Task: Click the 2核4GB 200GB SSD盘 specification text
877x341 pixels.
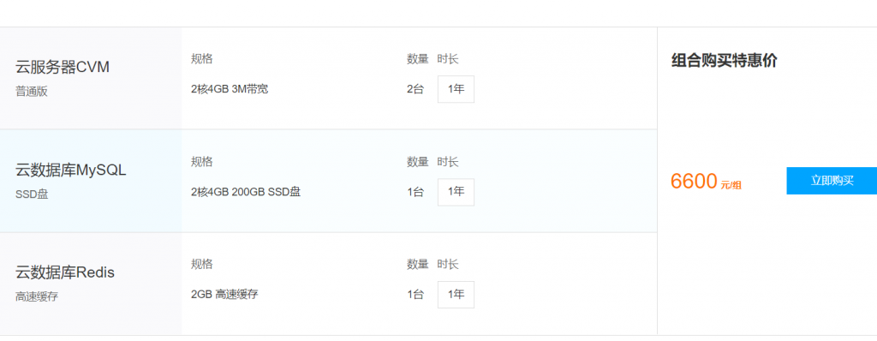Action: pyautogui.click(x=246, y=192)
